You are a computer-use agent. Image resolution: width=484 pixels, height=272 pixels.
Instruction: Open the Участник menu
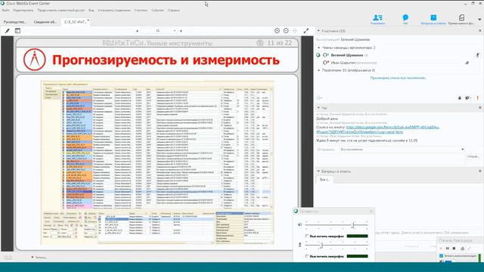point(141,10)
